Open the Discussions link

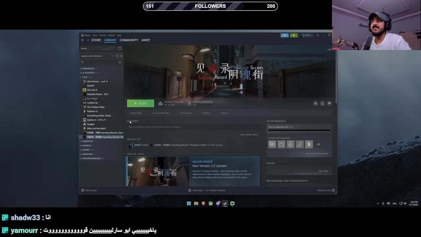[186, 113]
